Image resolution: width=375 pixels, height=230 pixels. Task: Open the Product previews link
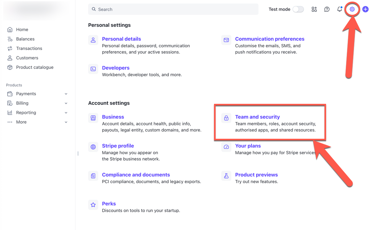(257, 175)
